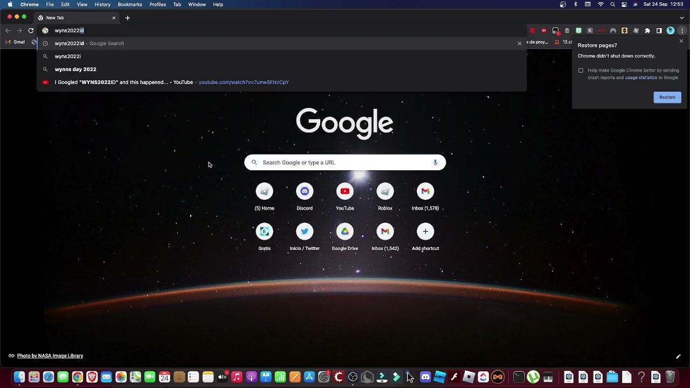690x388 pixels.
Task: Open the YouTube video suggestion about WYNS2022ID
Action: [281, 82]
